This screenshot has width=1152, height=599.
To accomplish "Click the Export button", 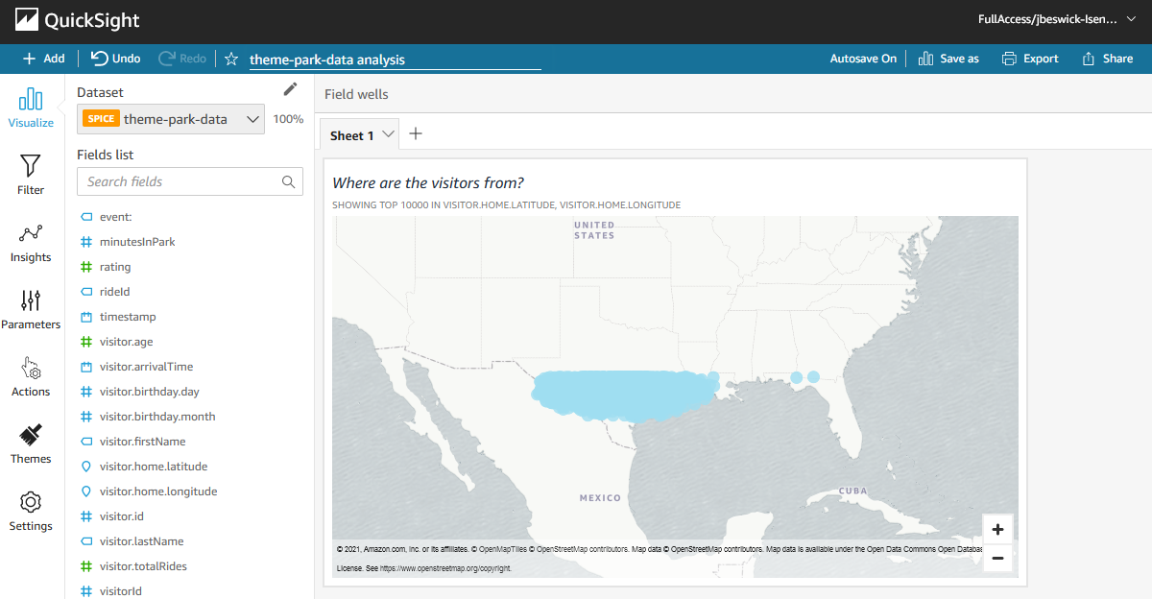I will click(x=1030, y=59).
